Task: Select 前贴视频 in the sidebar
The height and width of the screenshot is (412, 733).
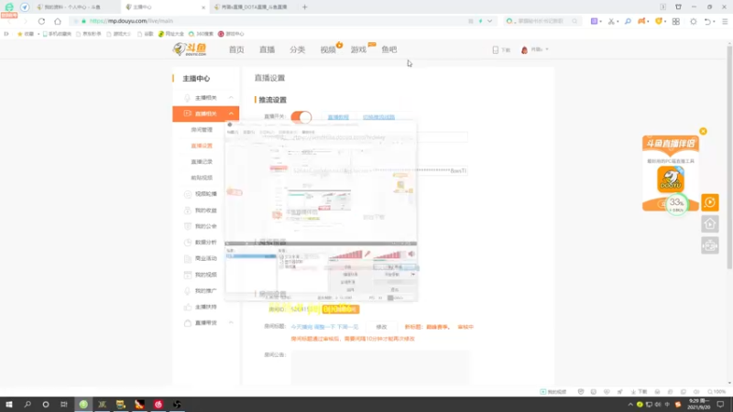Action: 202,178
